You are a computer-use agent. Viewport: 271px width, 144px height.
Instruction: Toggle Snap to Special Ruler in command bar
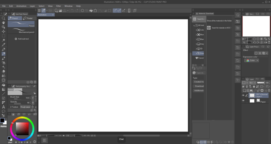pos(119,10)
